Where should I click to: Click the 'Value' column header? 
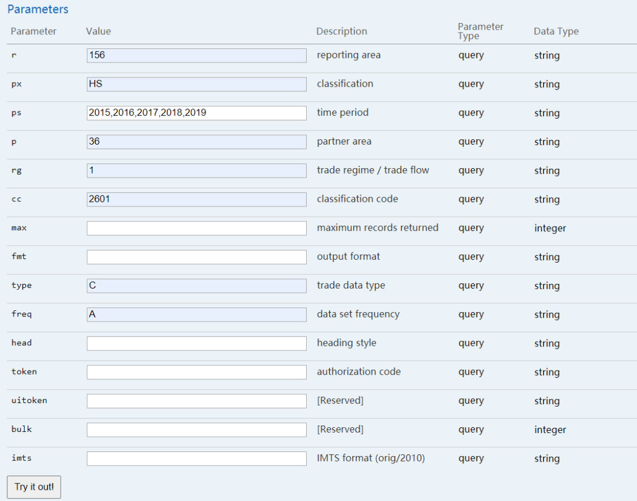[x=98, y=31]
